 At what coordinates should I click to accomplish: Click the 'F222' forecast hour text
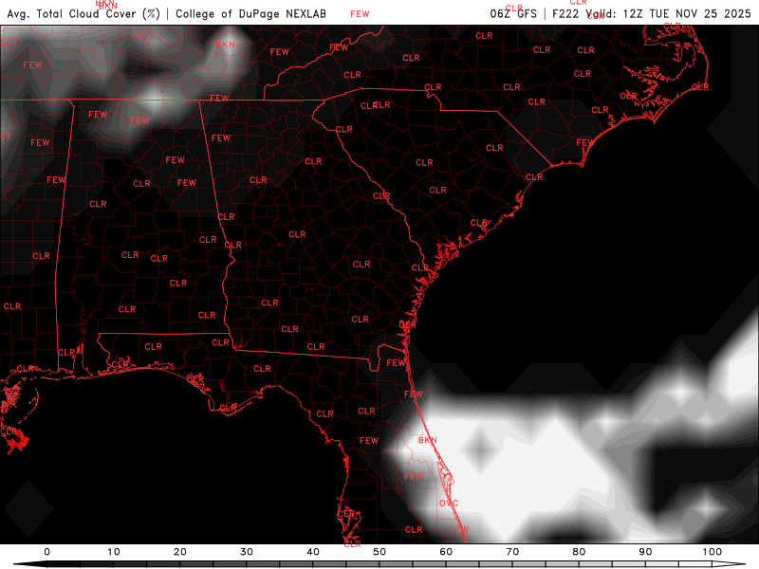[x=565, y=13]
